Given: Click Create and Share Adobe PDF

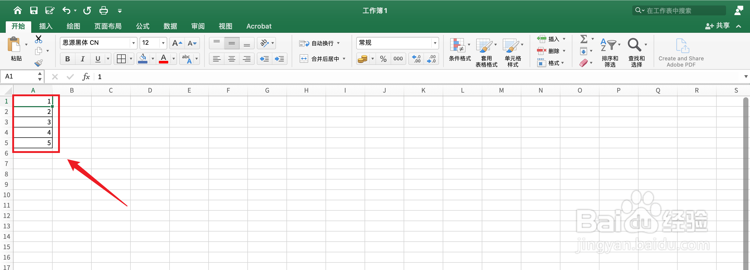Looking at the screenshot, I should [681, 52].
